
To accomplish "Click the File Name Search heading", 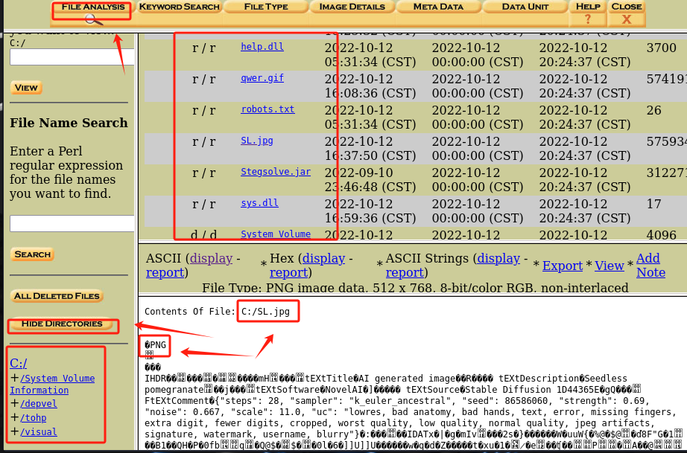I will coord(69,123).
